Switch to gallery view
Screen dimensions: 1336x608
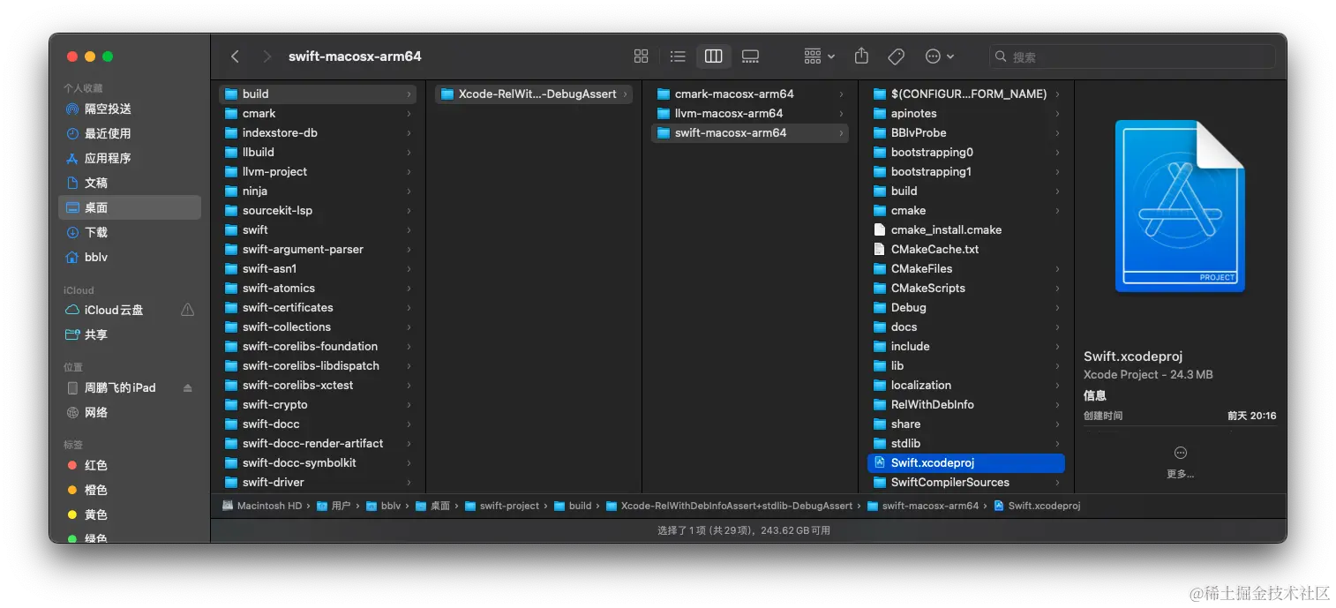(750, 56)
